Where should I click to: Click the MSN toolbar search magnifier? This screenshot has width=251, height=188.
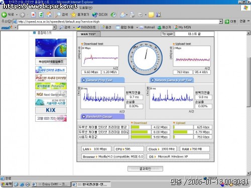pos(61,27)
